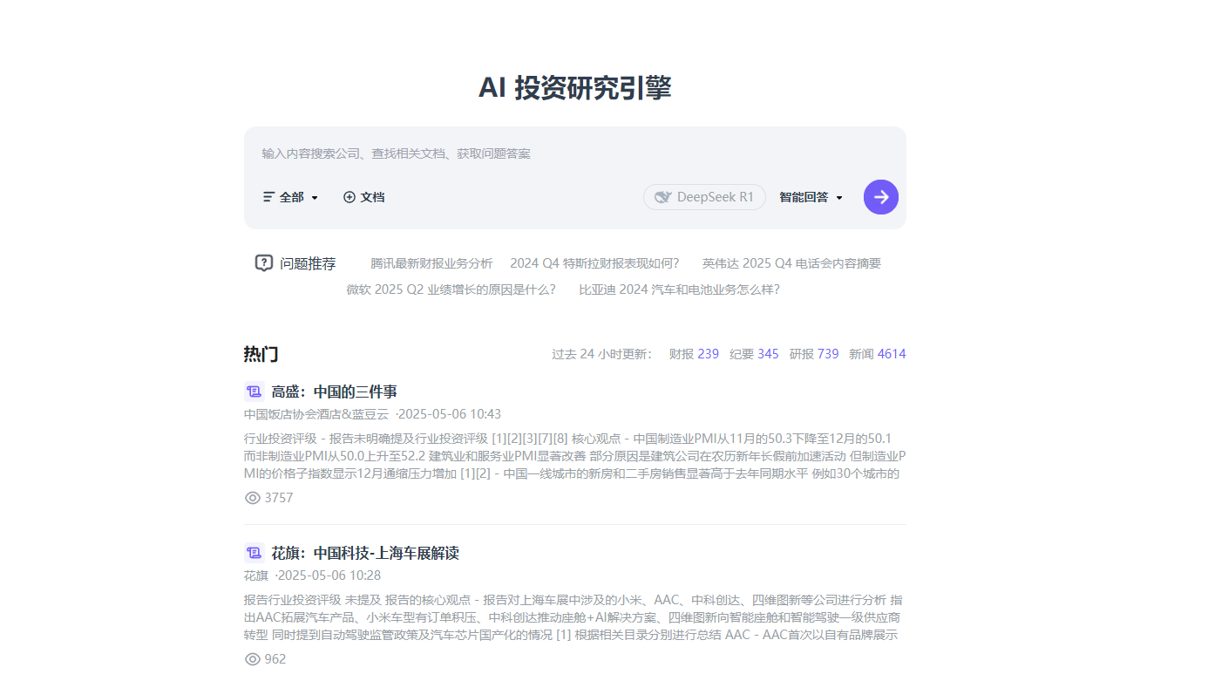
Task: Click the 问题推荐 question bubble icon
Action: click(x=264, y=263)
